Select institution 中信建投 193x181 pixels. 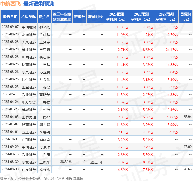(29, 27)
